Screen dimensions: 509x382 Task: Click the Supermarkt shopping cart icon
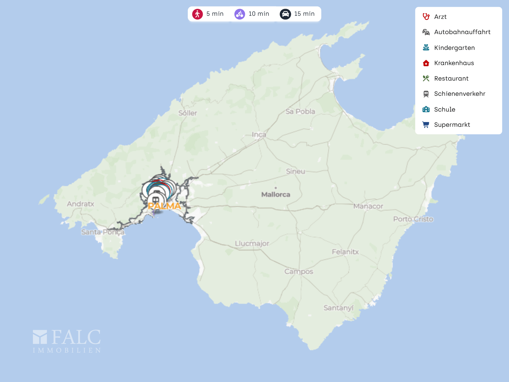tap(426, 125)
